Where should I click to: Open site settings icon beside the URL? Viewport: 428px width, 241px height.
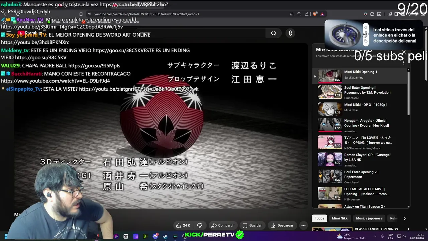(x=89, y=14)
